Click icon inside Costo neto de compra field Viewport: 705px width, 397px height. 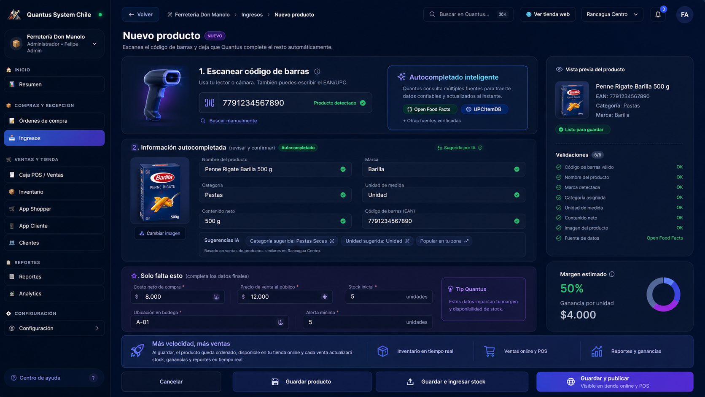click(216, 297)
